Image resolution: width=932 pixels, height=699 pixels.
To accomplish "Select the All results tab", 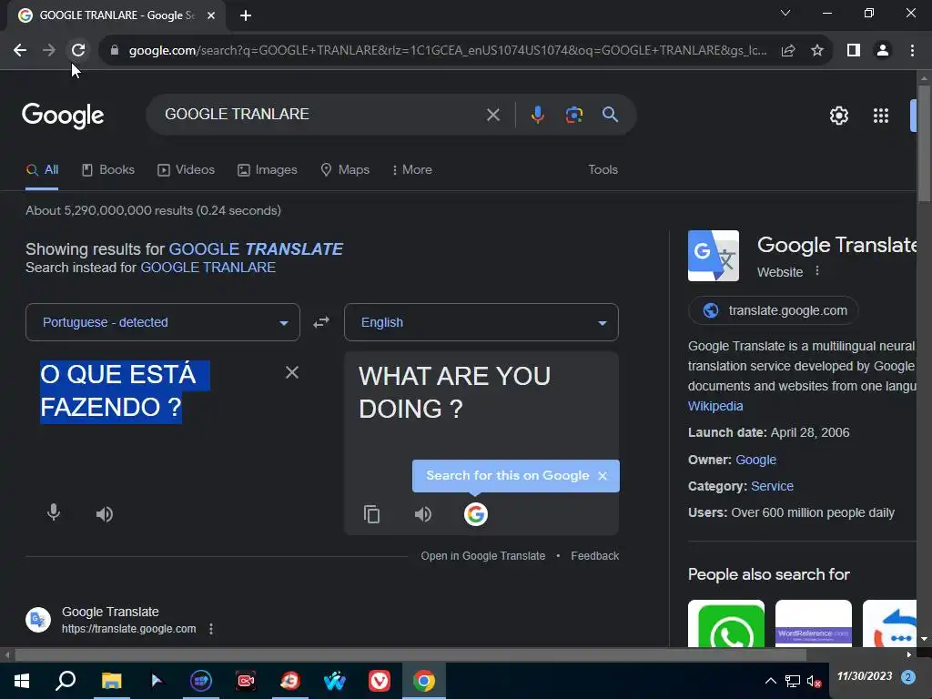I will point(42,170).
